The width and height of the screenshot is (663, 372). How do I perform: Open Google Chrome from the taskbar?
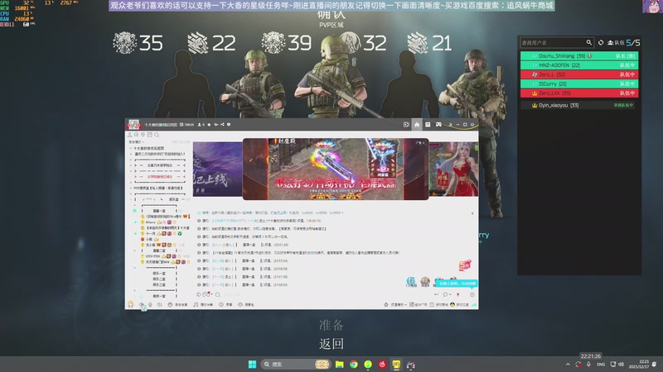pos(354,365)
